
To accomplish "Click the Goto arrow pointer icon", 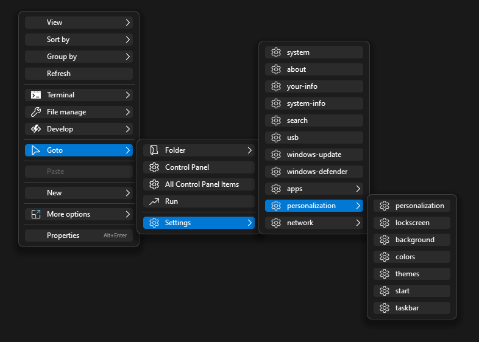I will pos(36,150).
